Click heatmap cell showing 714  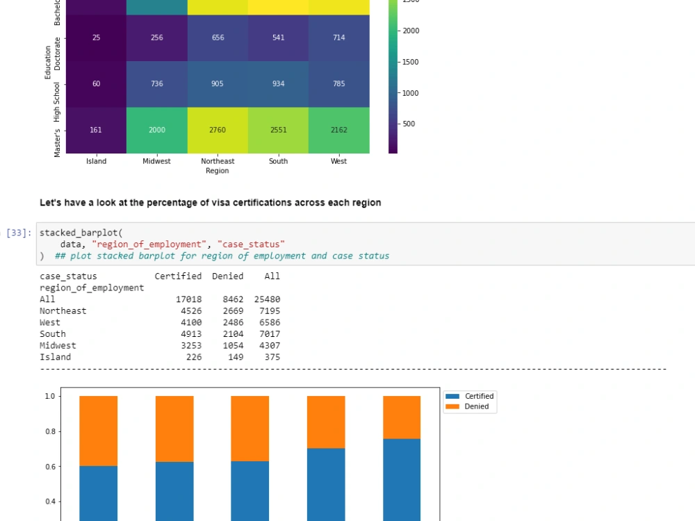[x=339, y=38]
